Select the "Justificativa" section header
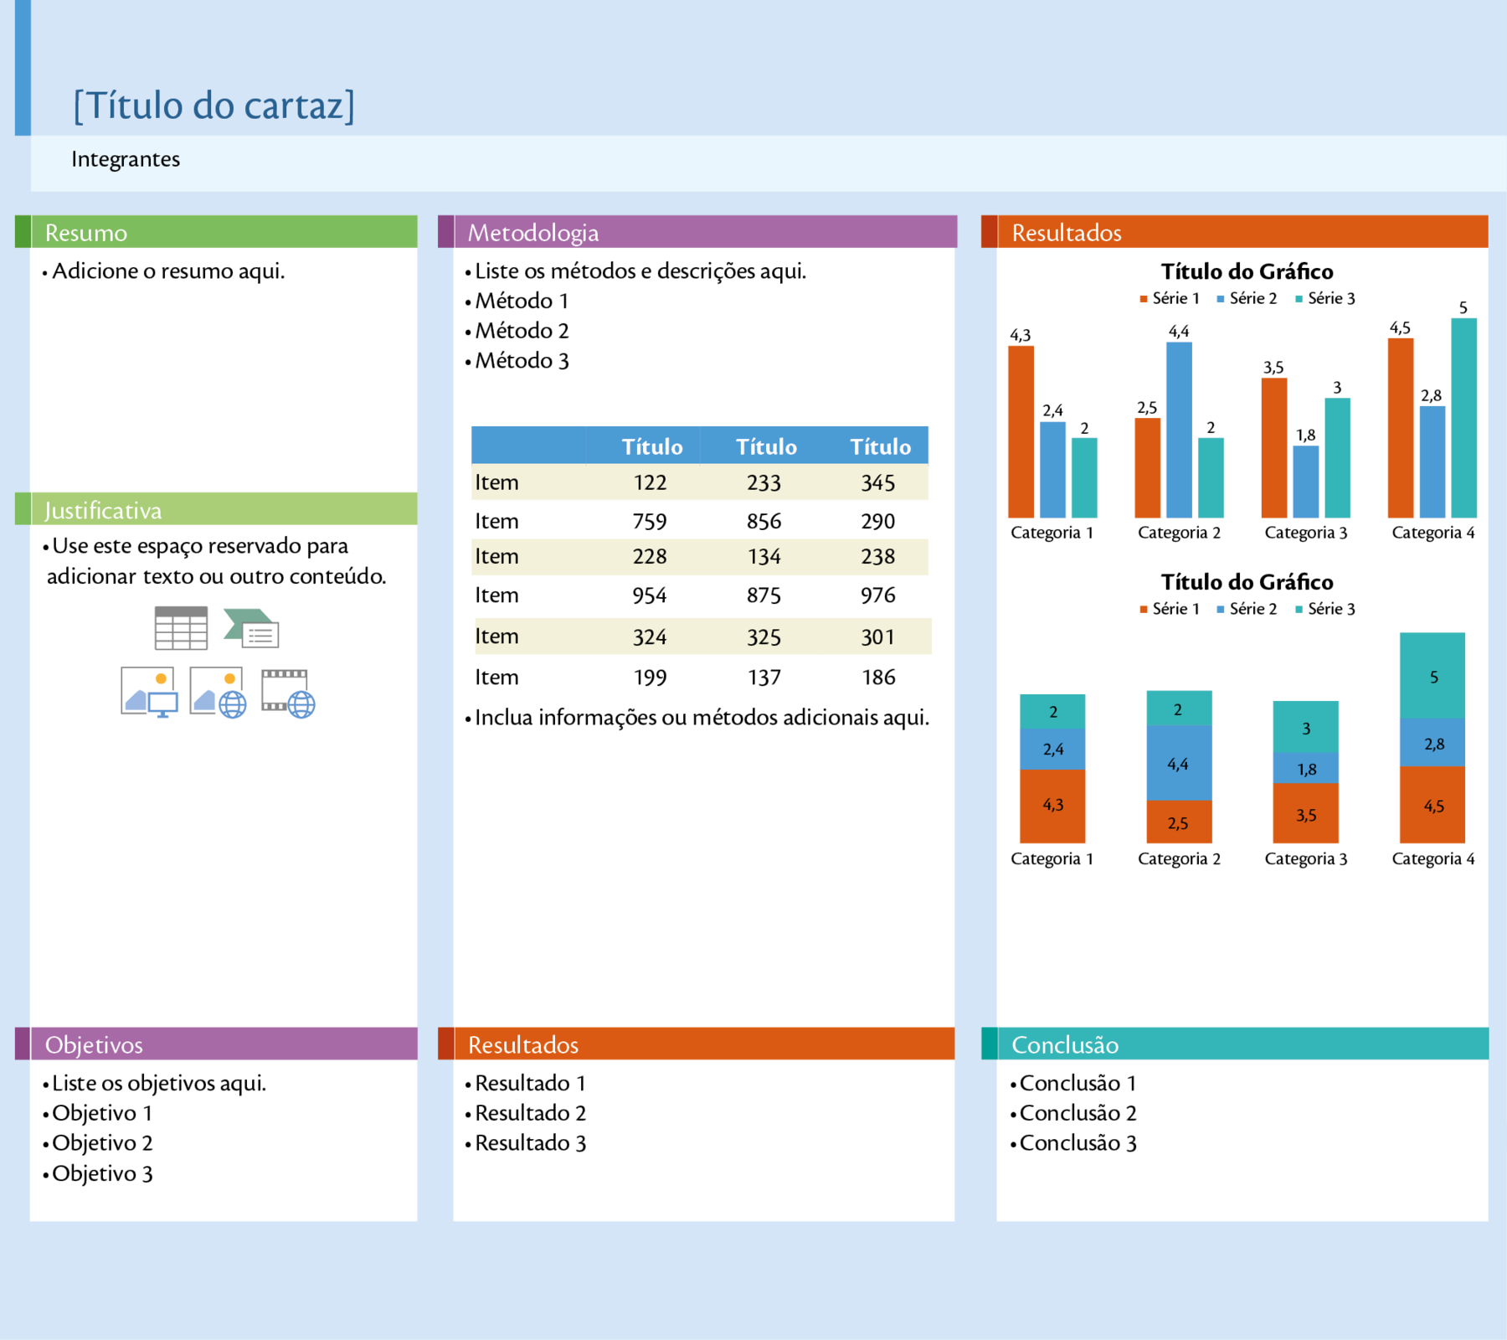 tap(216, 509)
